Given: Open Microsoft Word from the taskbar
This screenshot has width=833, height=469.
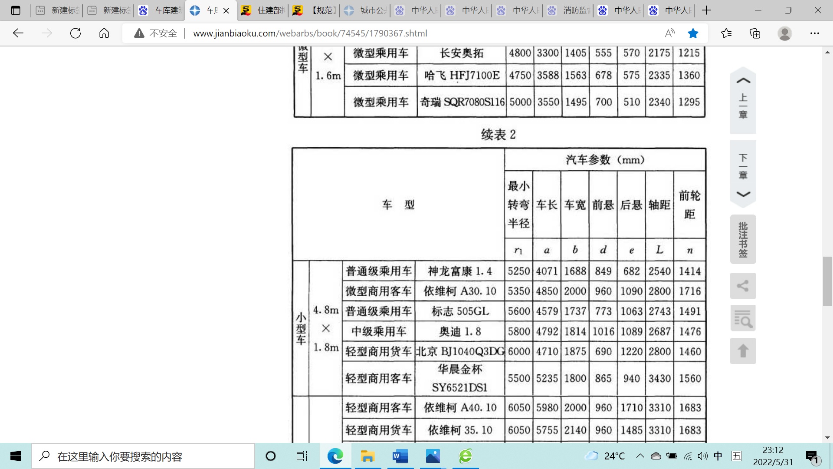Looking at the screenshot, I should tap(400, 456).
